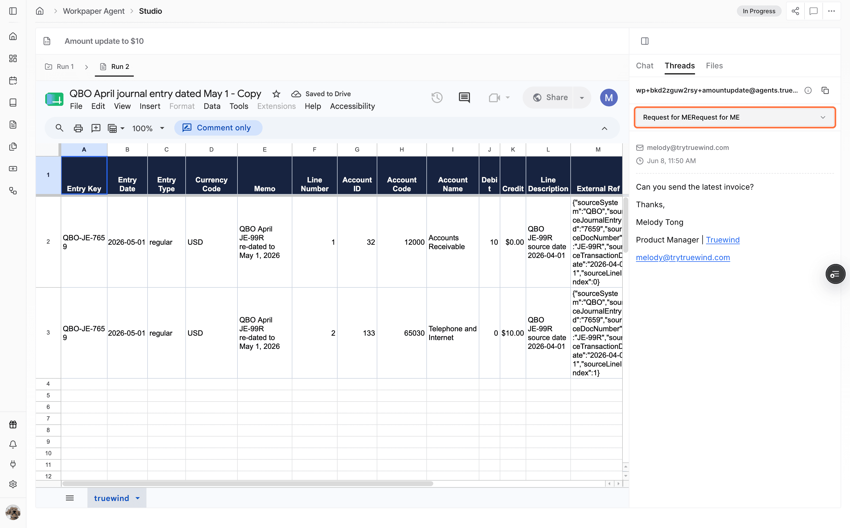Click the share nodes icon in header
This screenshot has width=850, height=528.
coord(795,11)
